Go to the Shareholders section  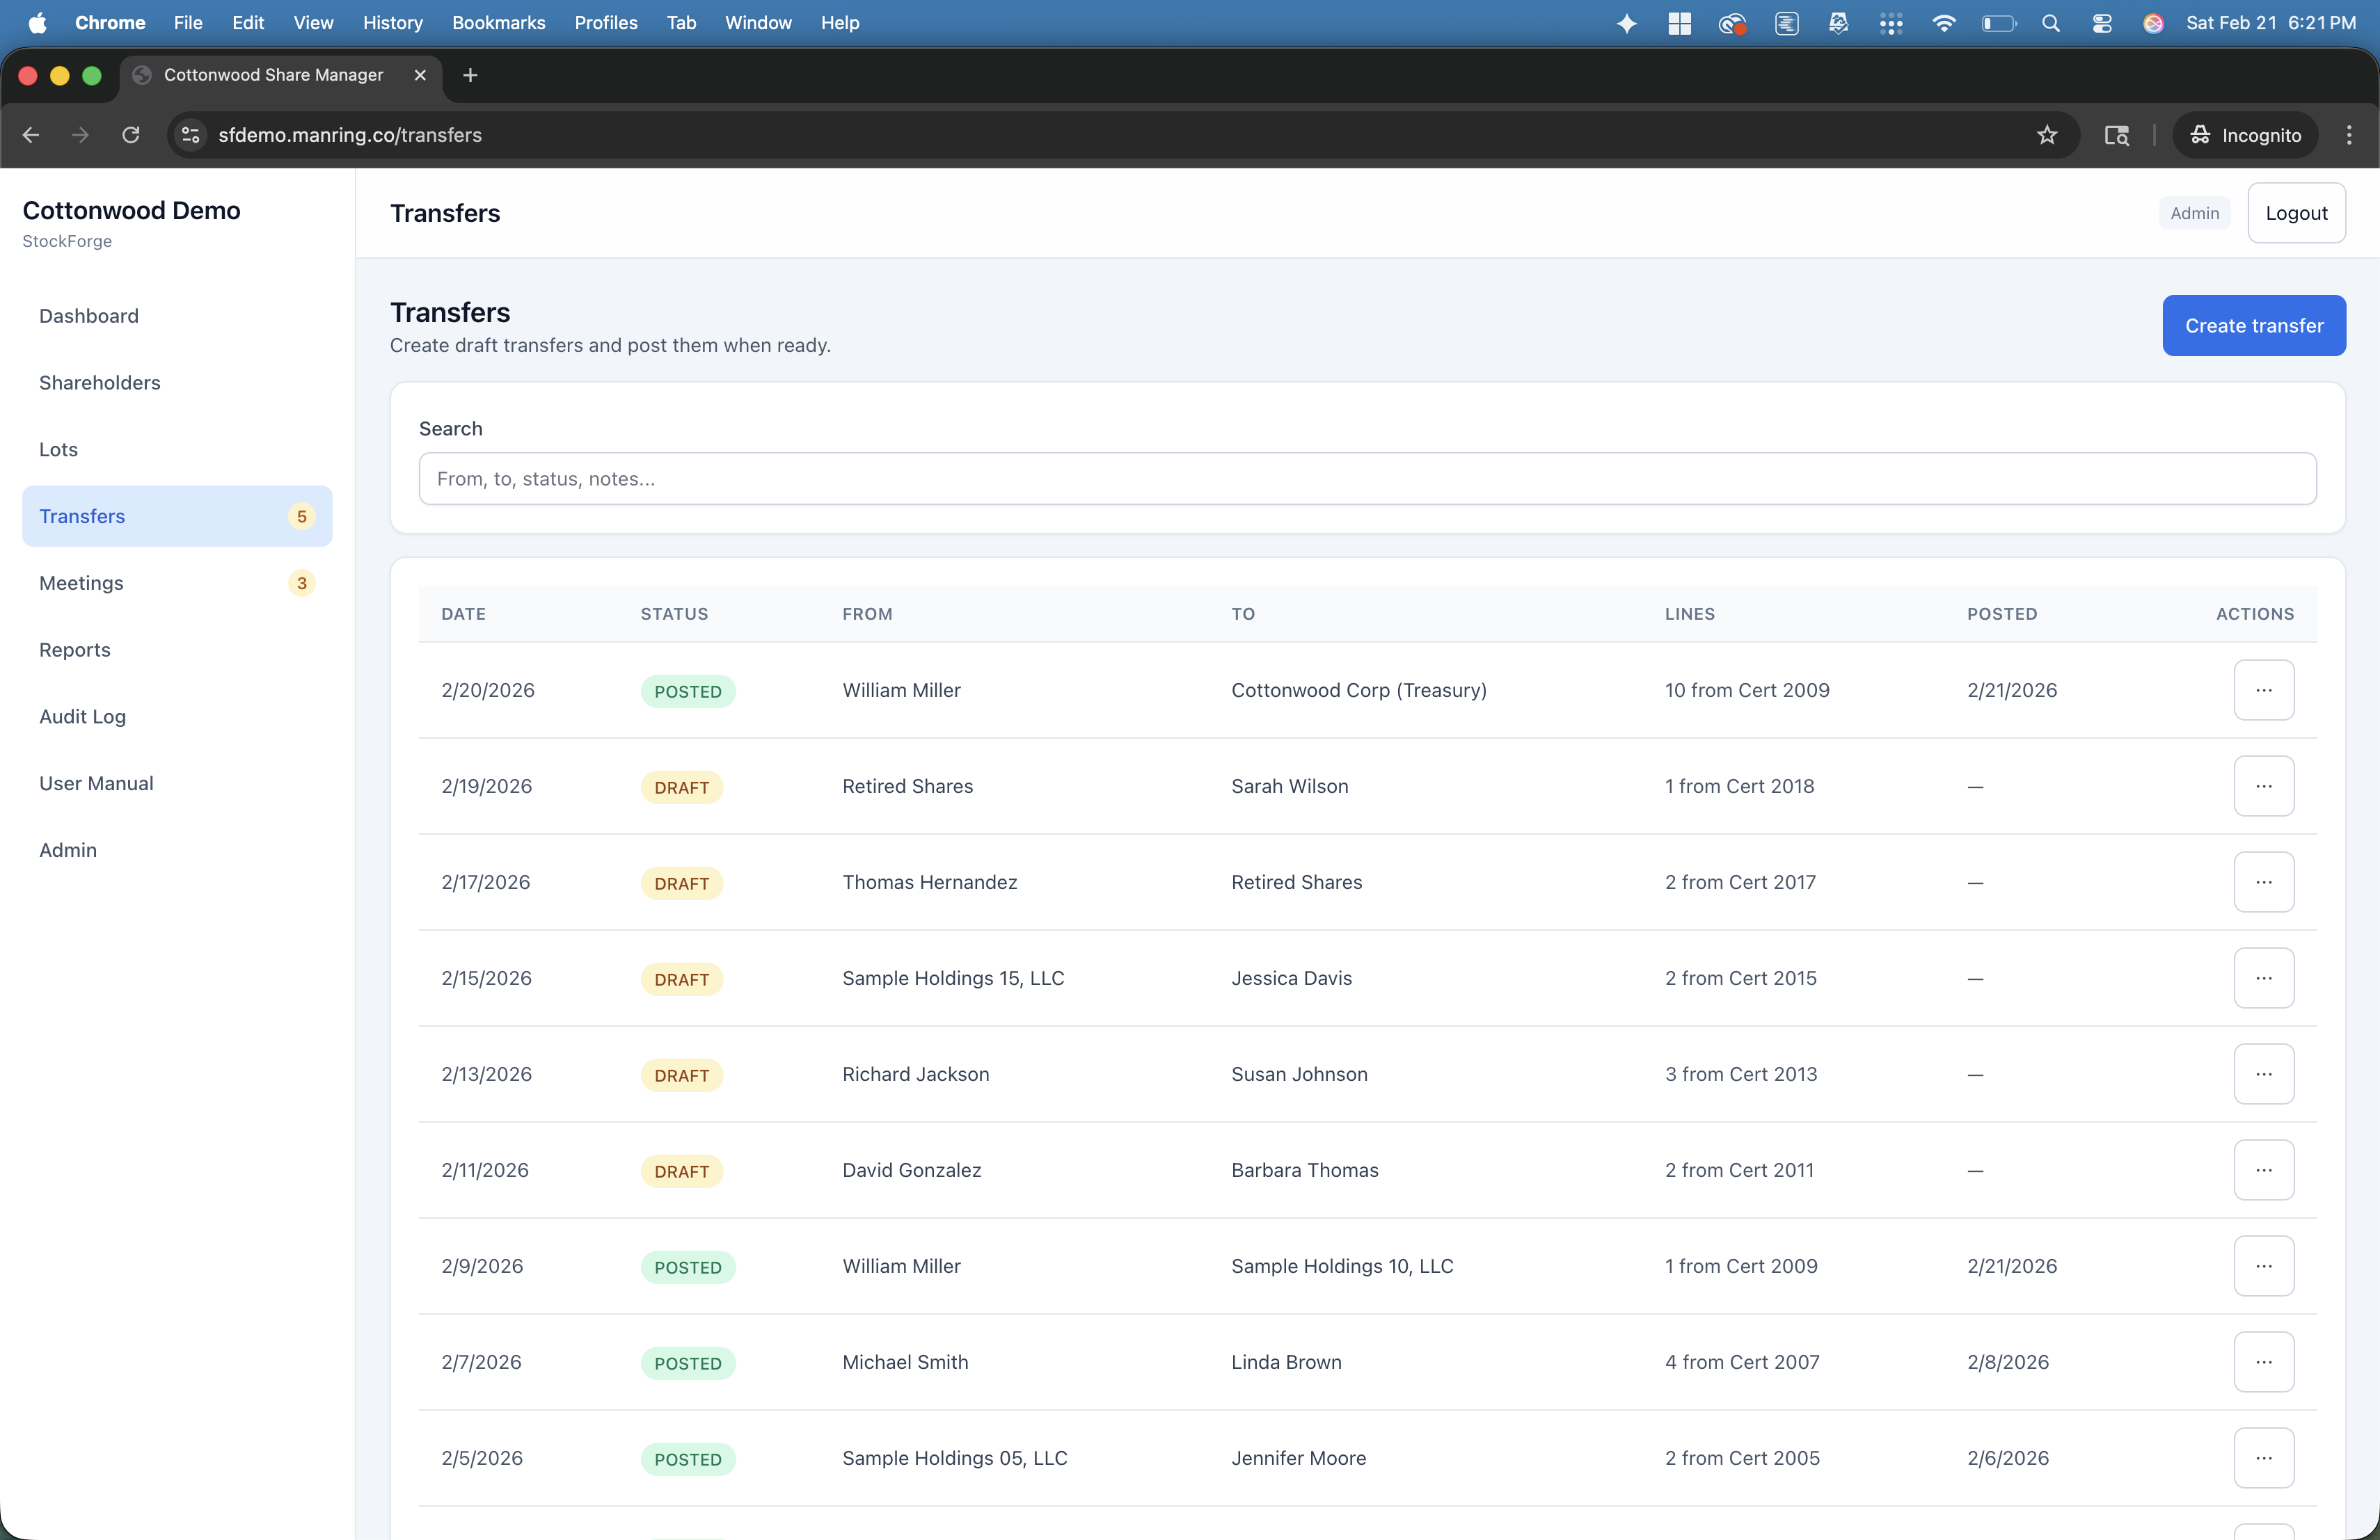pos(99,383)
